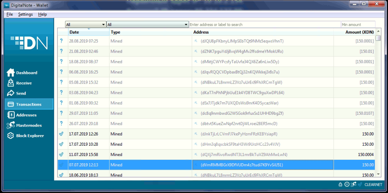Click confirmed check icon for 17.07.2019 10:28
388x193 pixels.
coord(61,144)
